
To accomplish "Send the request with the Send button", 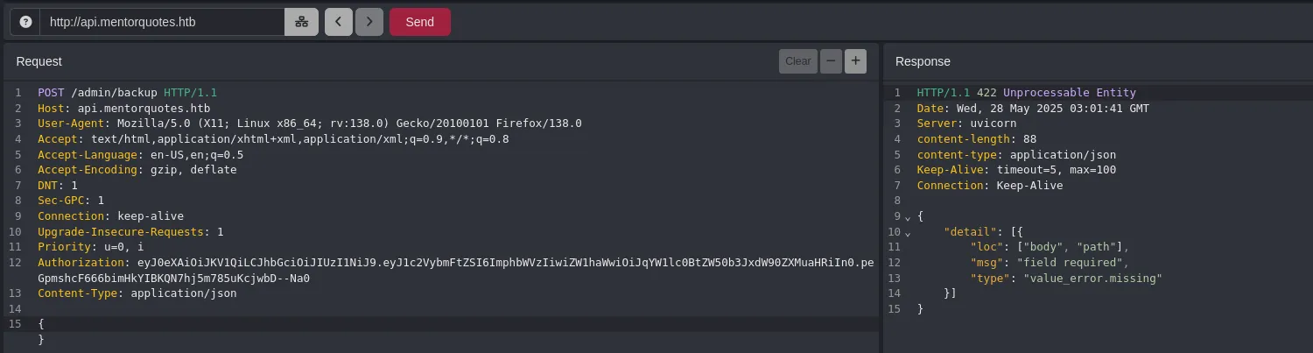I will click(x=419, y=22).
